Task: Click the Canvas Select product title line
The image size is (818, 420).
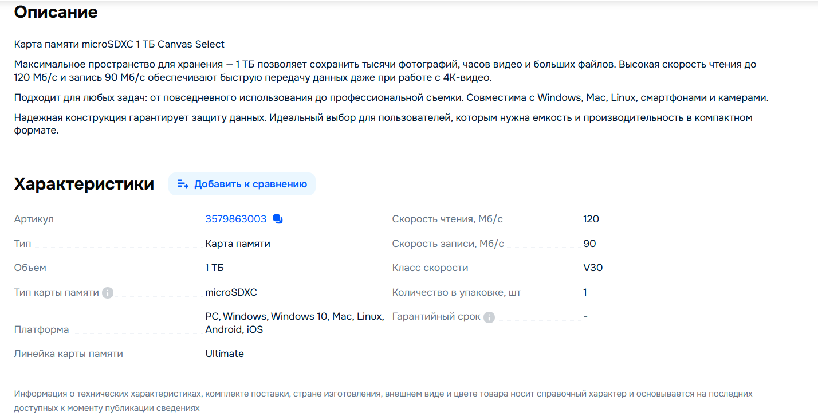Action: [x=119, y=44]
